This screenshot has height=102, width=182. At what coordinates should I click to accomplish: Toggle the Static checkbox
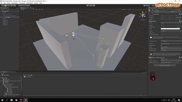[176, 10]
